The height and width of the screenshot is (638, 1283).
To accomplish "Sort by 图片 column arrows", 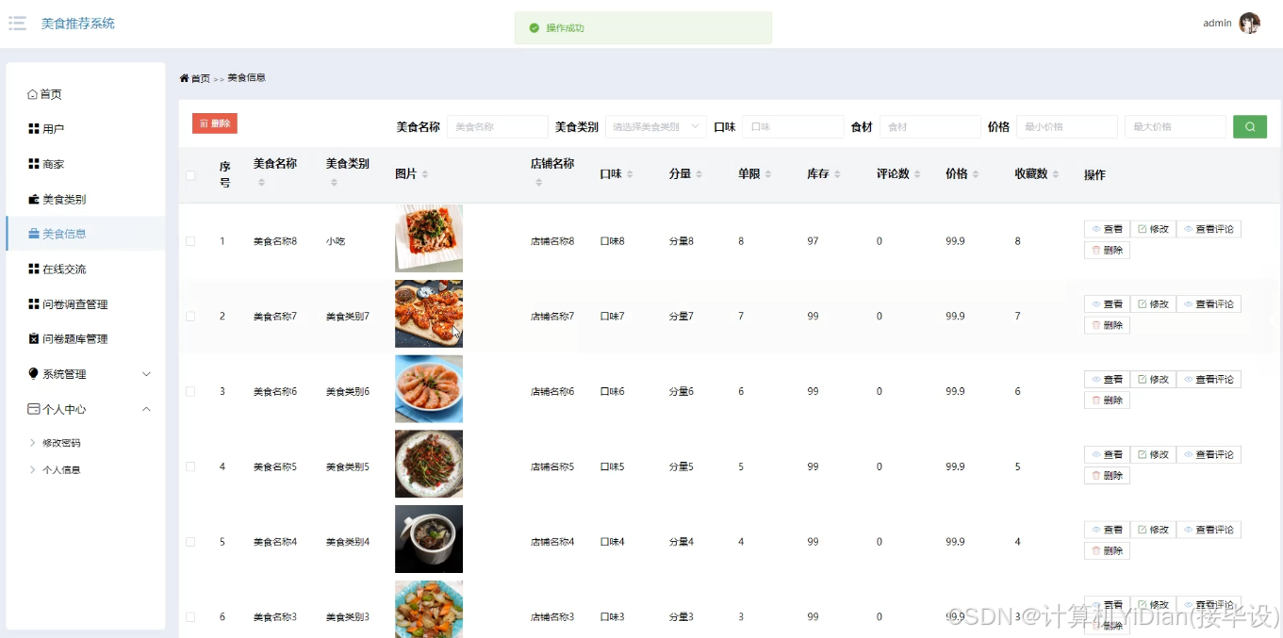I will pos(424,174).
